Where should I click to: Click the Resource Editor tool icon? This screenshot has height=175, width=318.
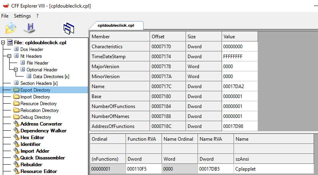[16, 171]
